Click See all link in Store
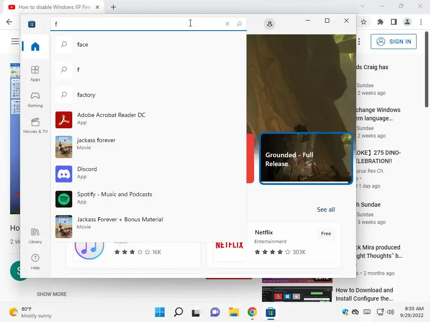The image size is (430, 322). click(326, 210)
